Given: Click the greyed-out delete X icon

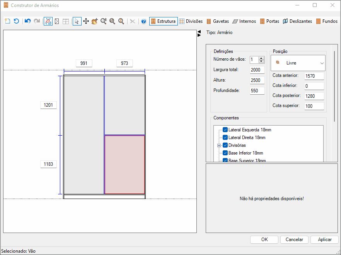Looking at the screenshot, I should point(133,21).
